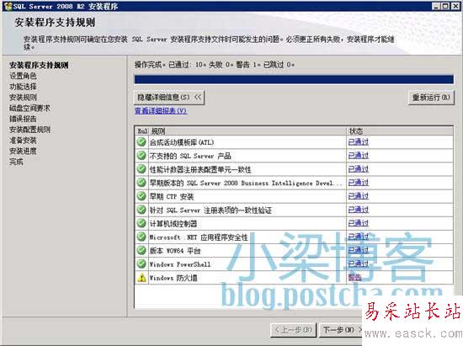Select 安装程序支持规则 step in sidebar

pyautogui.click(x=39, y=65)
